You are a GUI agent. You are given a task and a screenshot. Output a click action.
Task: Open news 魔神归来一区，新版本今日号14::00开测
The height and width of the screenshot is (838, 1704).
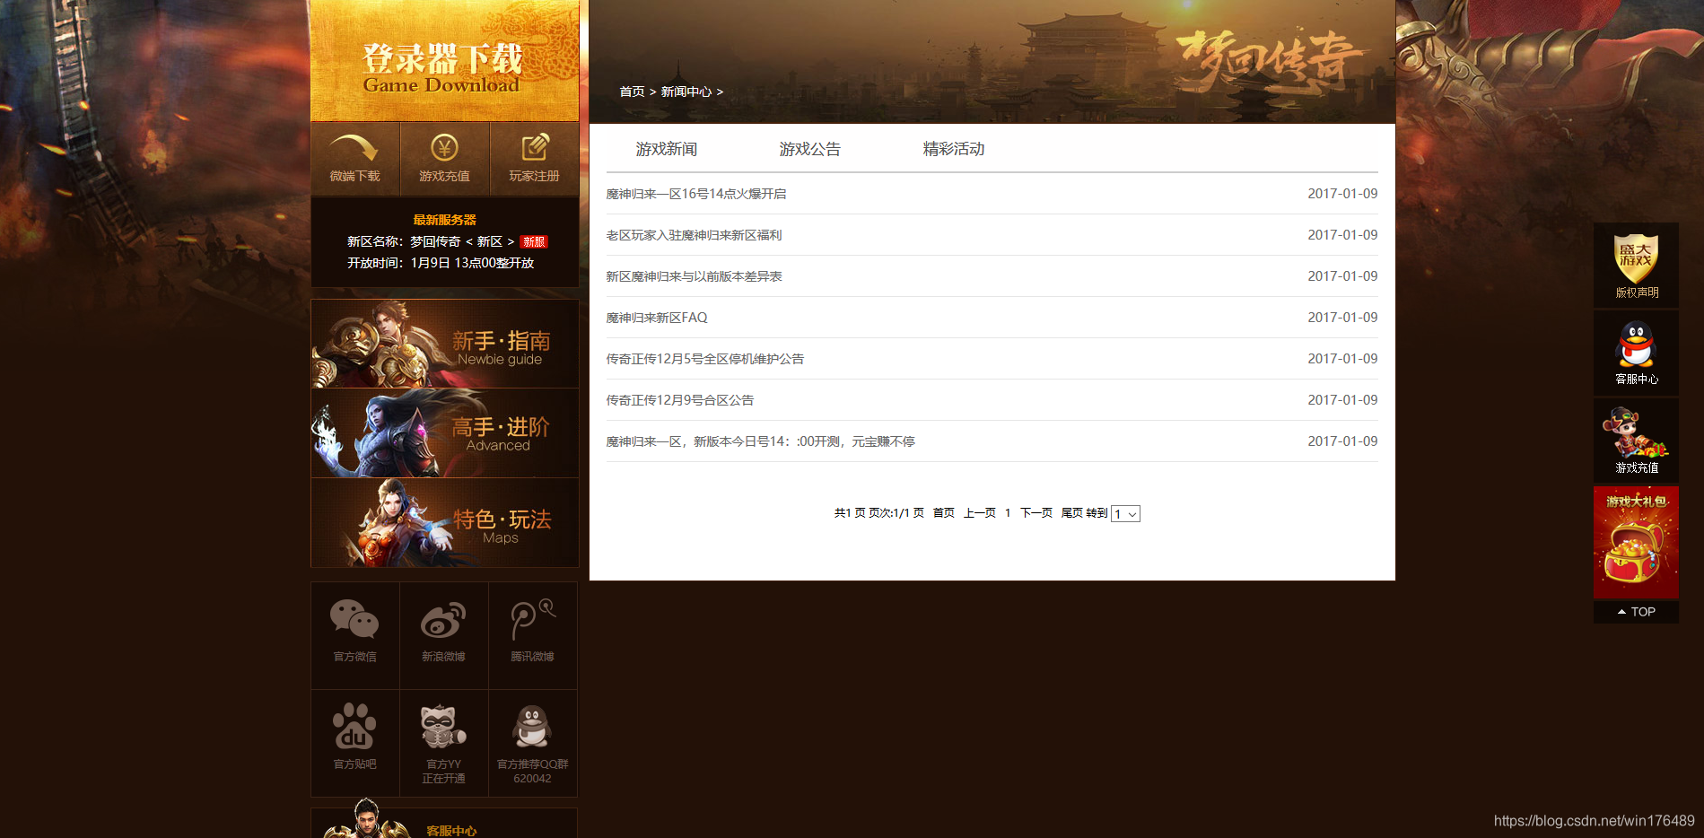pos(760,441)
